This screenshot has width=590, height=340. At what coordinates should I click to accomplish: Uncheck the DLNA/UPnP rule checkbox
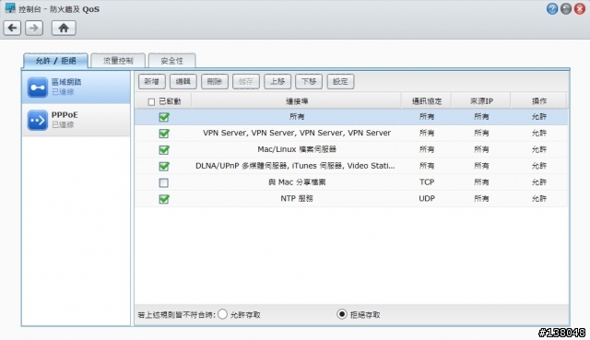coord(164,166)
